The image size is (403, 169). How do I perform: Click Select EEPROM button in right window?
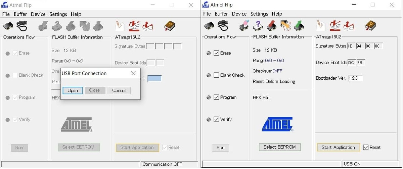click(x=280, y=147)
